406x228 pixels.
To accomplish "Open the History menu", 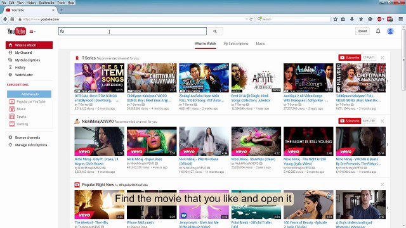I will (x=31, y=3).
